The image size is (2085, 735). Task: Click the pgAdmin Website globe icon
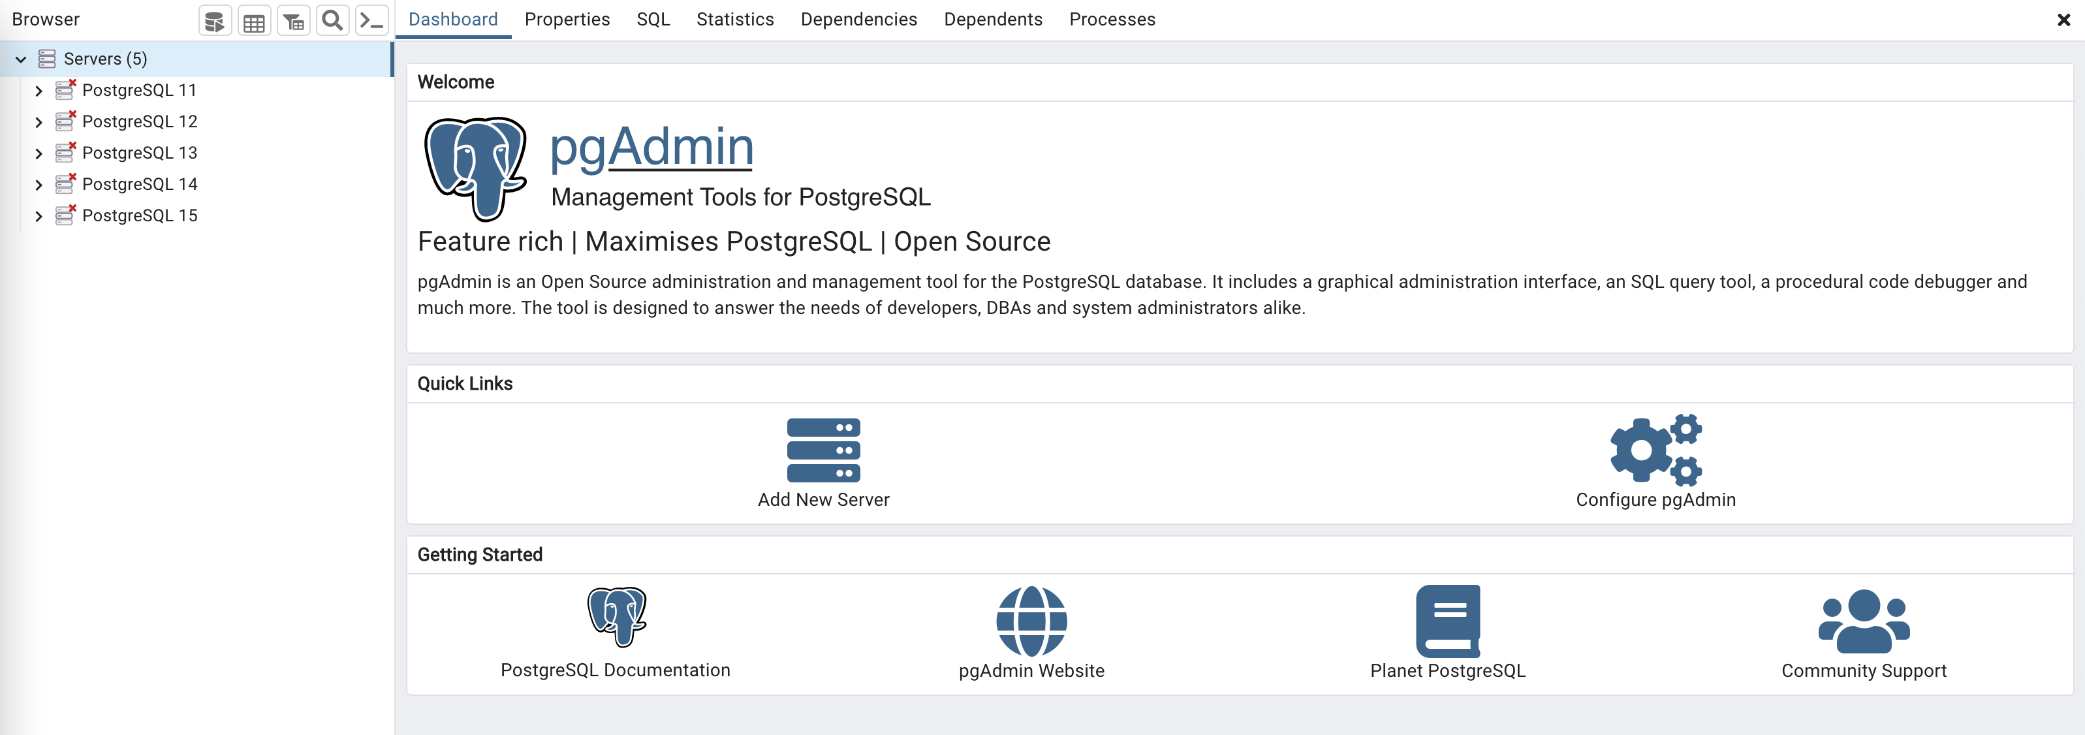point(1031,621)
